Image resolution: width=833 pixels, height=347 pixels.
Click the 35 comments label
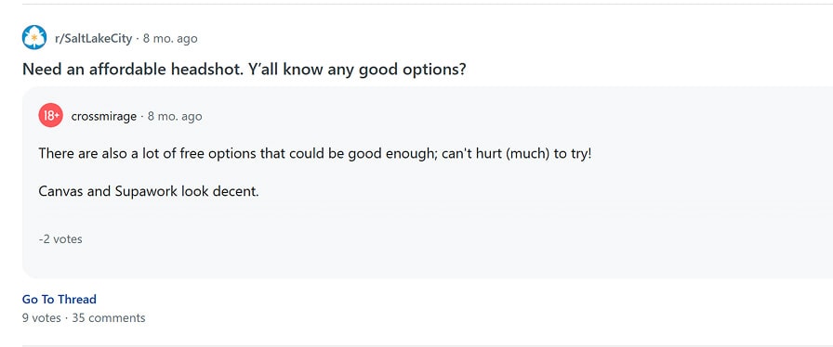(x=109, y=318)
